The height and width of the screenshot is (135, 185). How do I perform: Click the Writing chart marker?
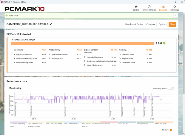pyautogui.click(x=110, y=114)
